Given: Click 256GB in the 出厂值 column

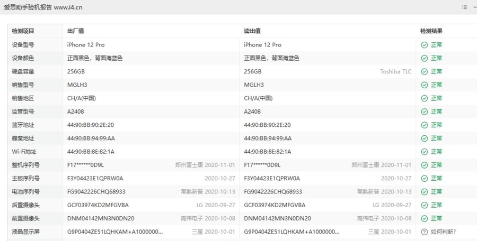Looking at the screenshot, I should [x=76, y=72].
